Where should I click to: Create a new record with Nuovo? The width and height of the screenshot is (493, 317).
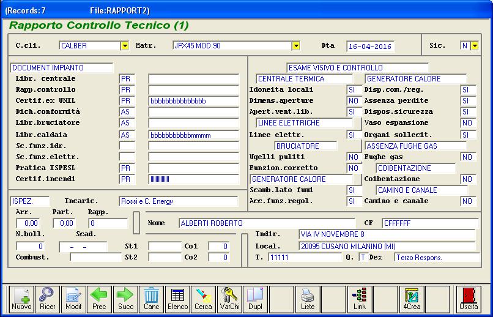click(x=21, y=299)
